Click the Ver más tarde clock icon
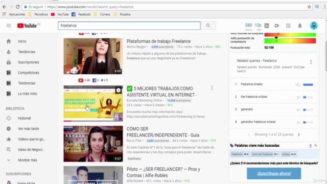This screenshot has width=327, height=184. [9, 128]
